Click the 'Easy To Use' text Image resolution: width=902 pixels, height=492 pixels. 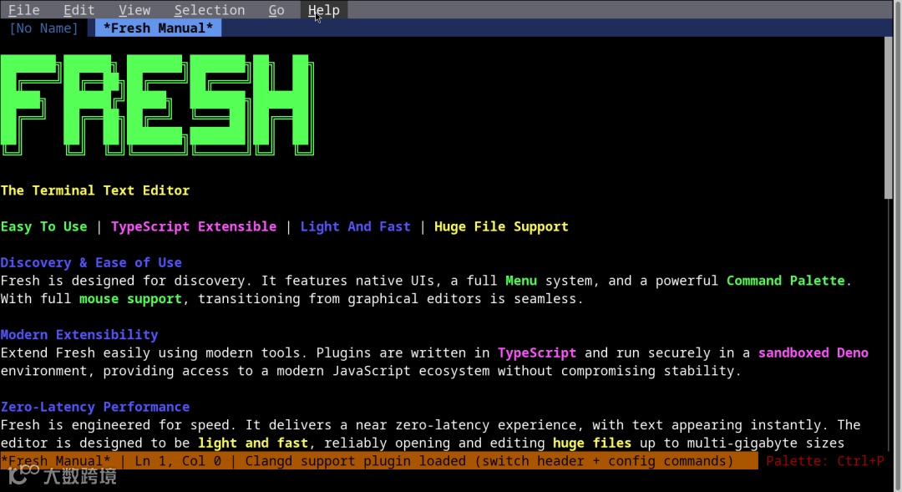43,226
